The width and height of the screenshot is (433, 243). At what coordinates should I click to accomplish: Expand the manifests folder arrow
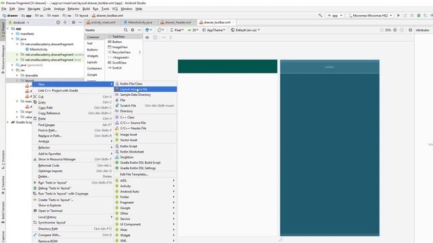point(12,34)
